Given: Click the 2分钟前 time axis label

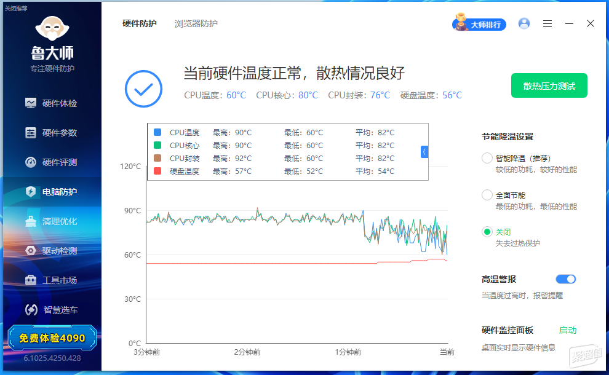Looking at the screenshot, I should pos(247,352).
